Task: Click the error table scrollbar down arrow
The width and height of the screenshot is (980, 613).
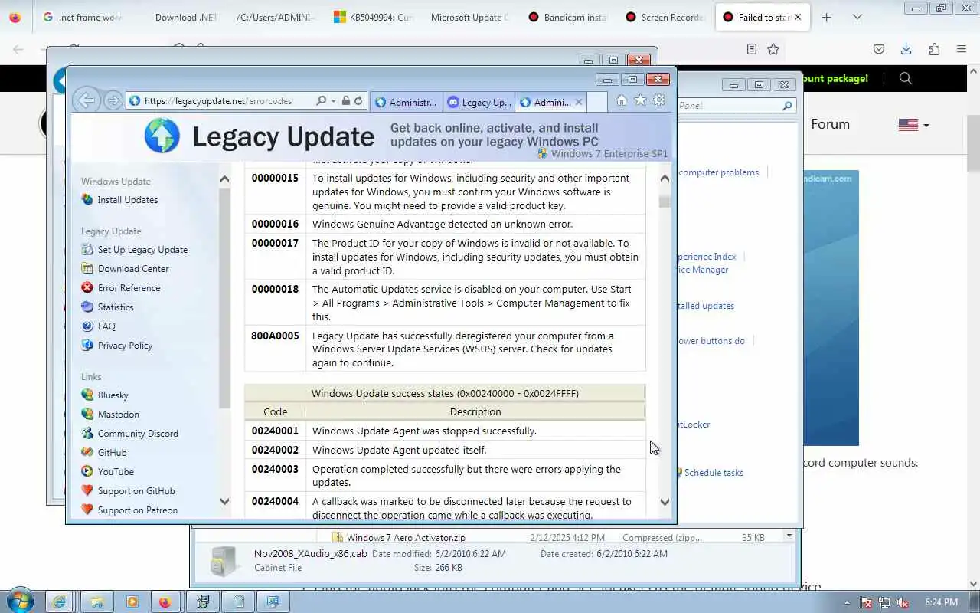Action: [665, 502]
